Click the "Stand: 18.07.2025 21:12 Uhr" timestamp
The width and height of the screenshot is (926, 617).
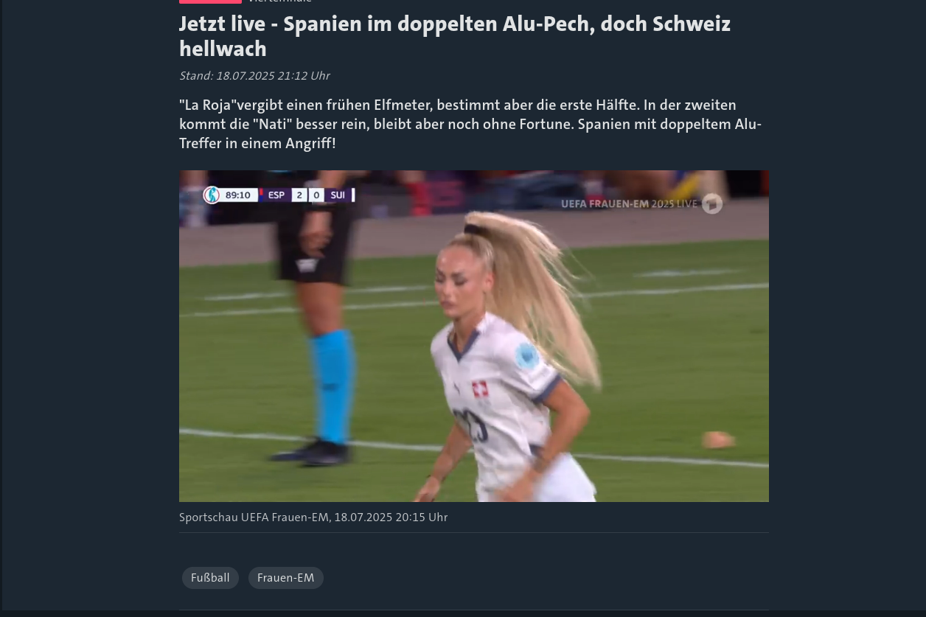tap(254, 76)
